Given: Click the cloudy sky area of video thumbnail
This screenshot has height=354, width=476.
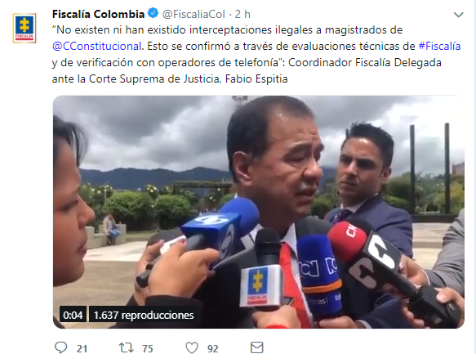Looking at the screenshot, I should pos(152,131).
